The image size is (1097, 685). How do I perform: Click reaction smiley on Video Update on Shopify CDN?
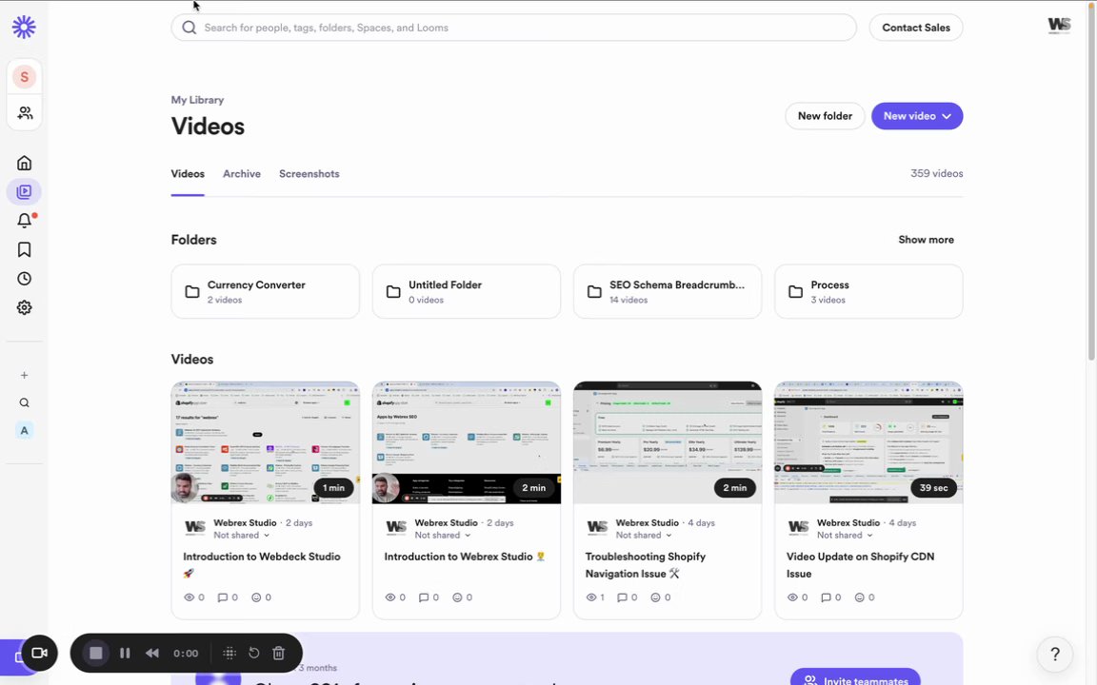859,597
